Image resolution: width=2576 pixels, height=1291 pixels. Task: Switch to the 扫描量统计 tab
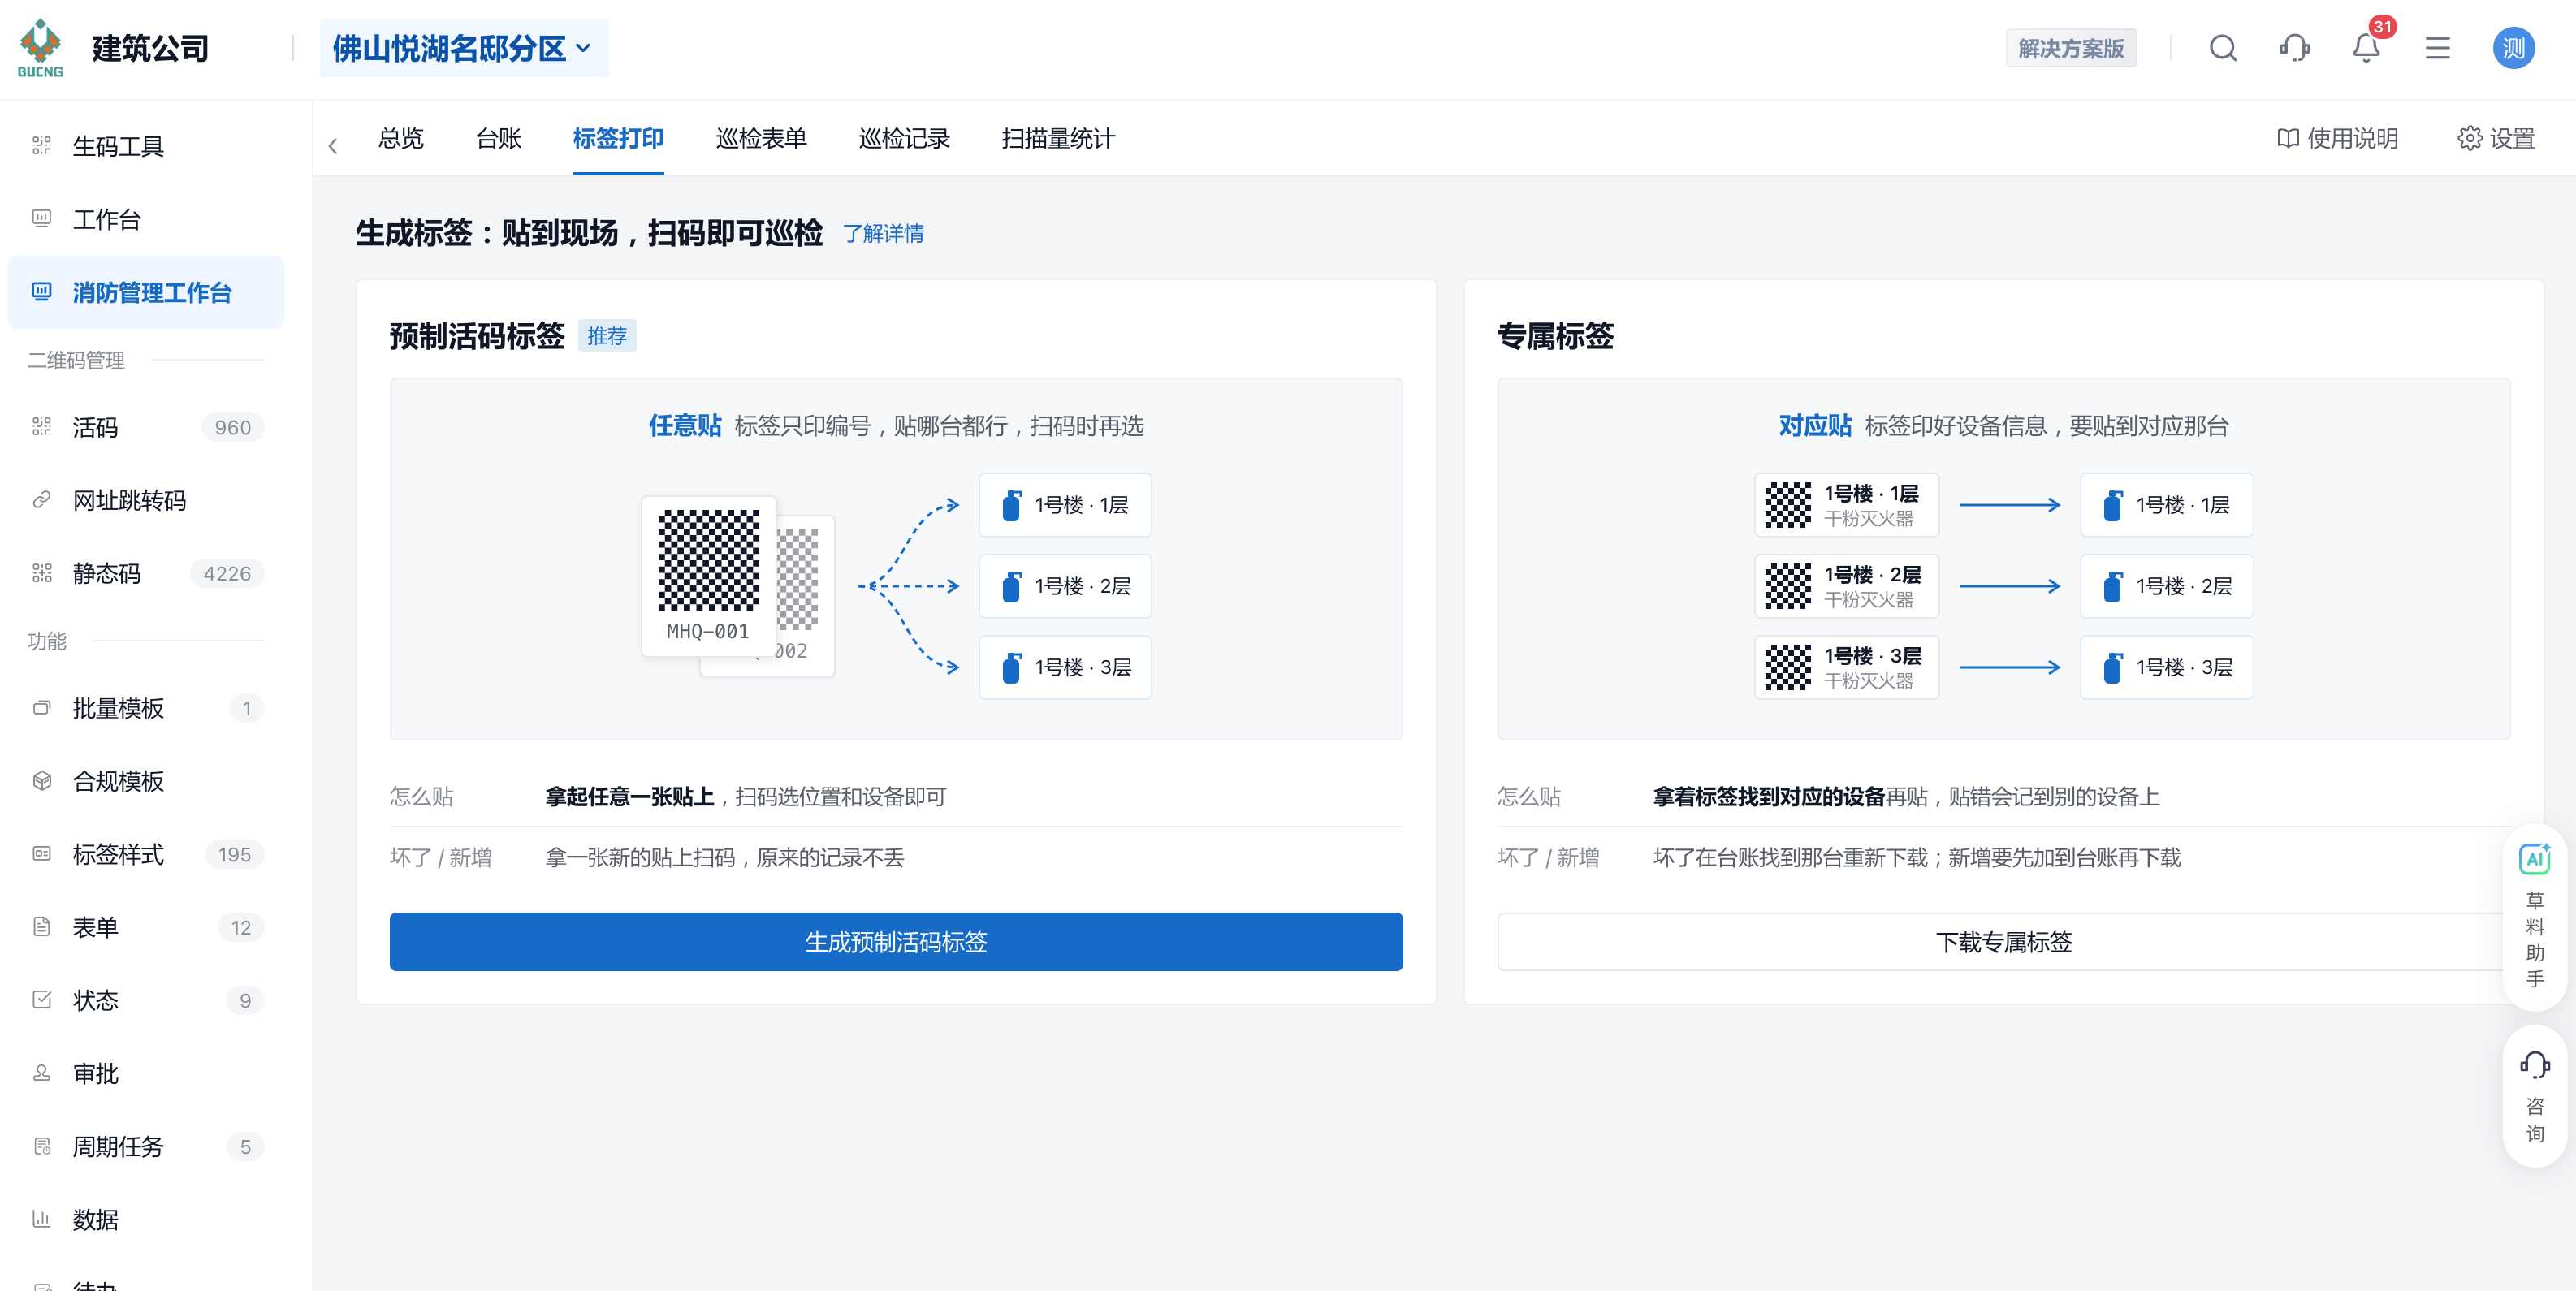[1058, 138]
